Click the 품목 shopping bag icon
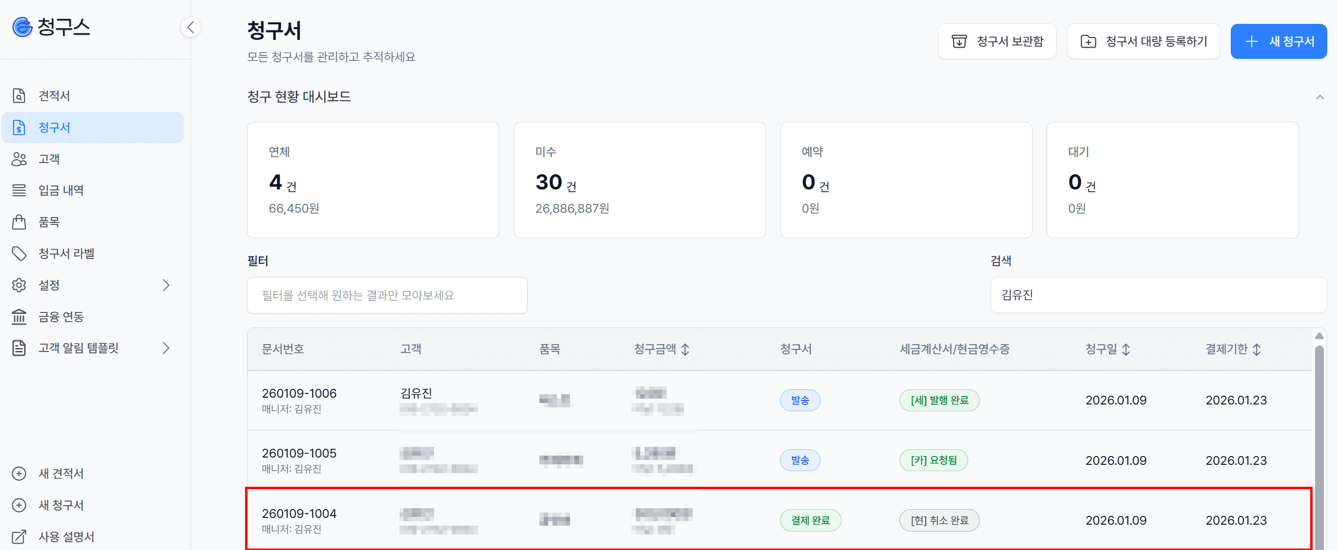 (19, 222)
